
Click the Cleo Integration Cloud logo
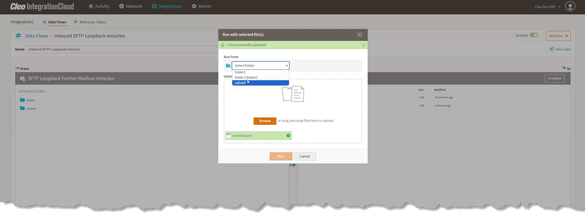[42, 6]
